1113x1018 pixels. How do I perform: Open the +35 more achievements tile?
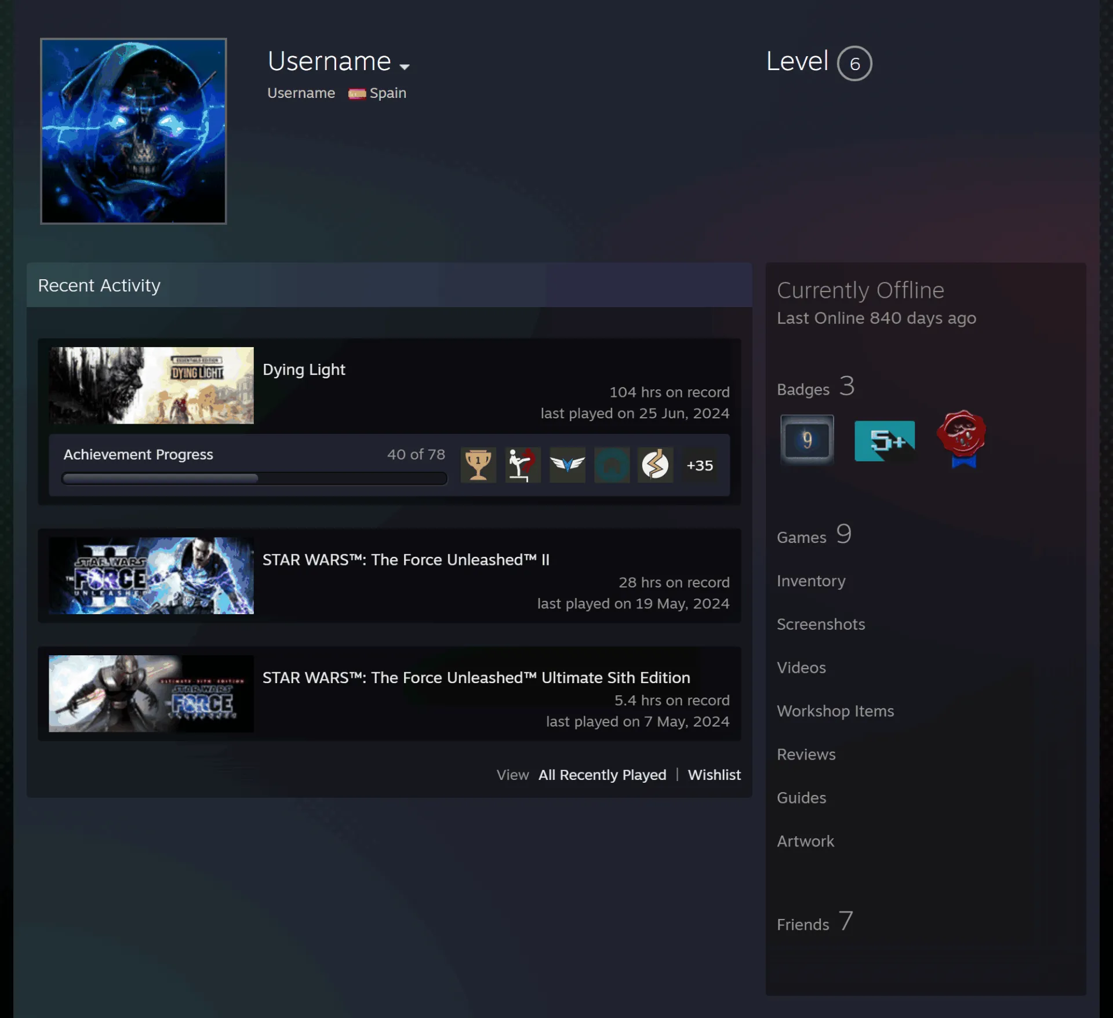(x=700, y=465)
